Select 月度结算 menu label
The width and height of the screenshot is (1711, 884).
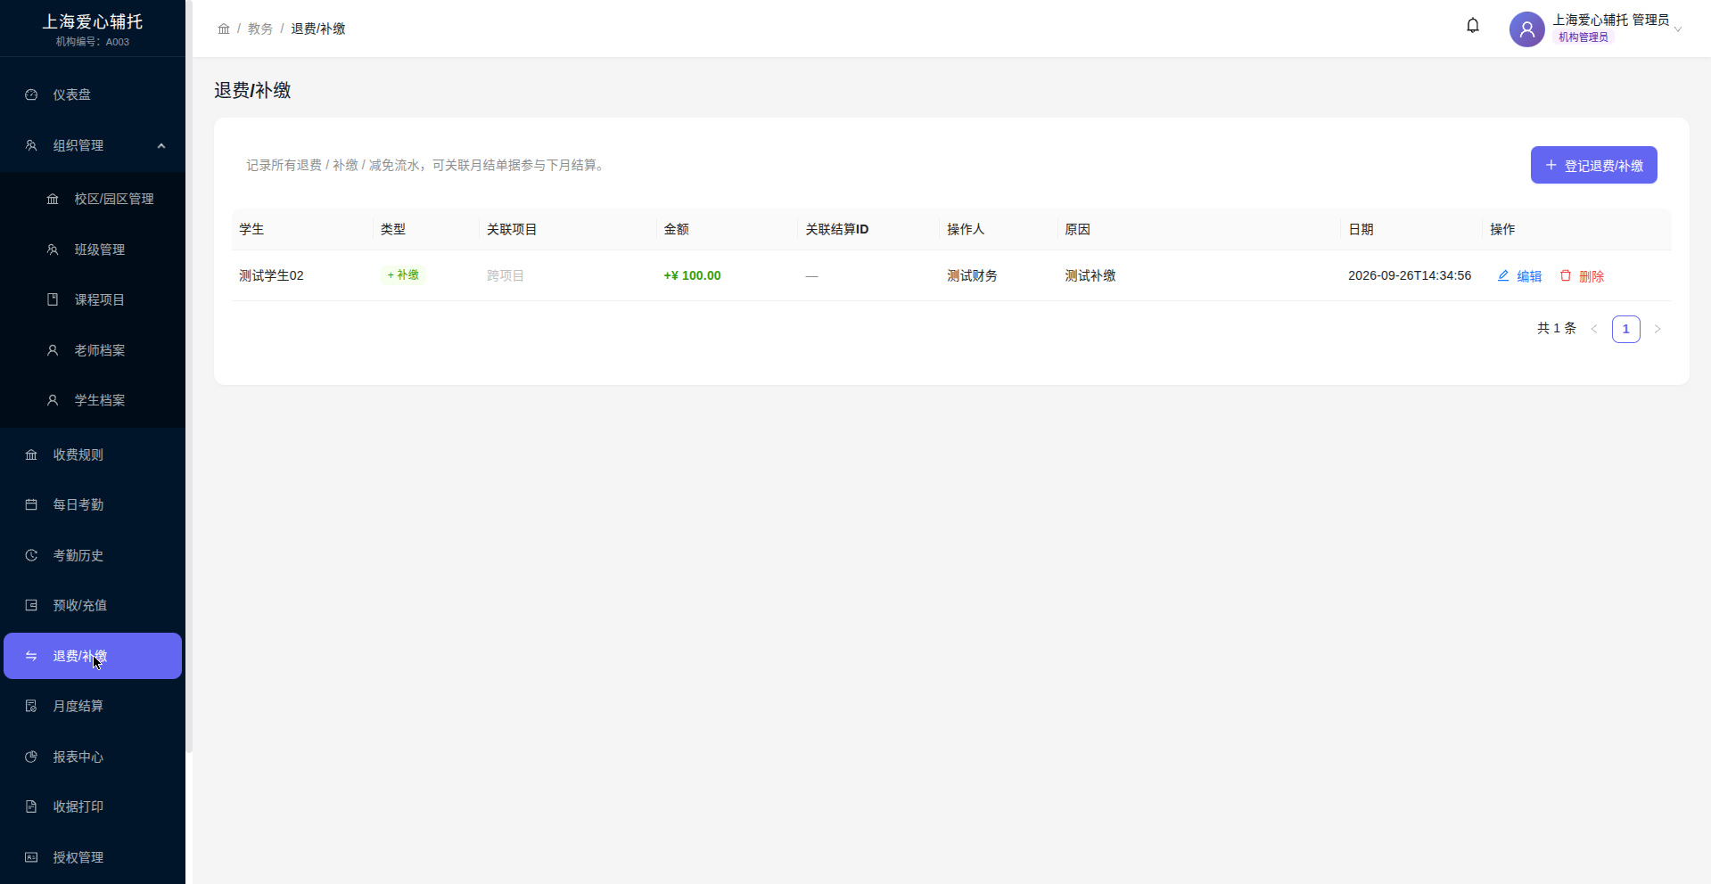pyautogui.click(x=78, y=706)
